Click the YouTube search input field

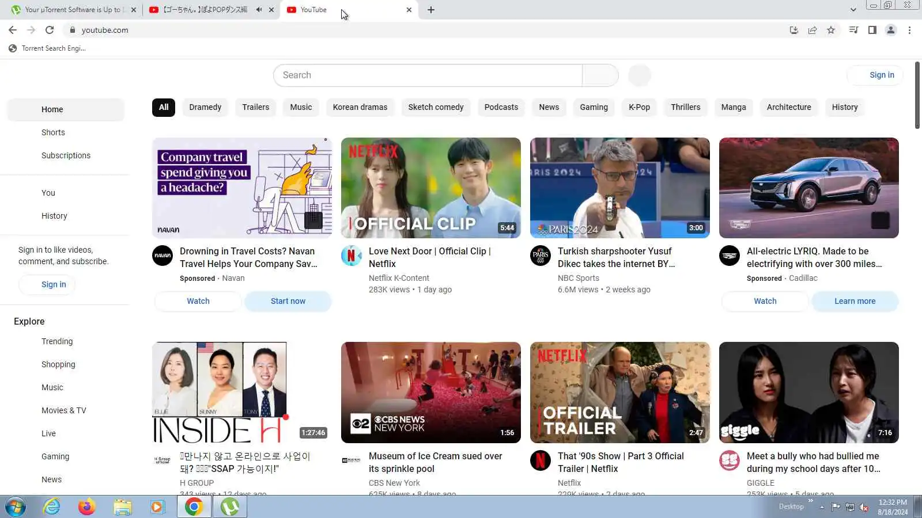pos(428,75)
